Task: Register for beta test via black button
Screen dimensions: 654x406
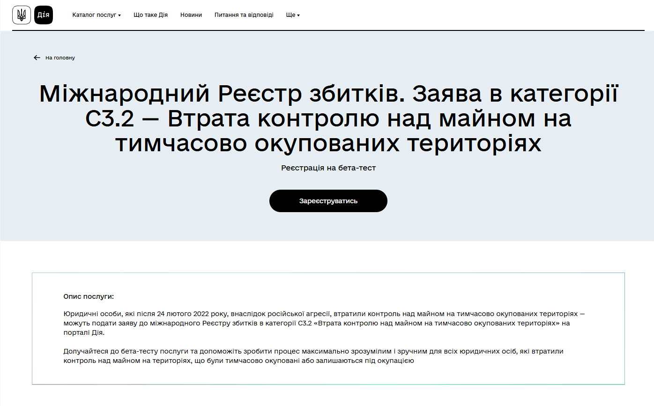Action: click(x=328, y=200)
